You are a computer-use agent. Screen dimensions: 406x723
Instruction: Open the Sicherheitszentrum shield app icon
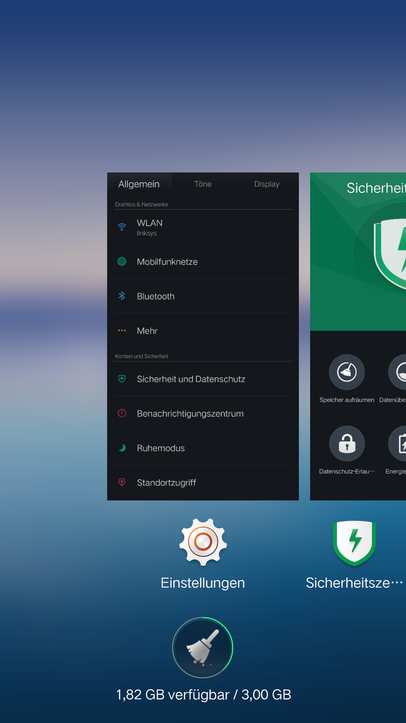coord(354,543)
